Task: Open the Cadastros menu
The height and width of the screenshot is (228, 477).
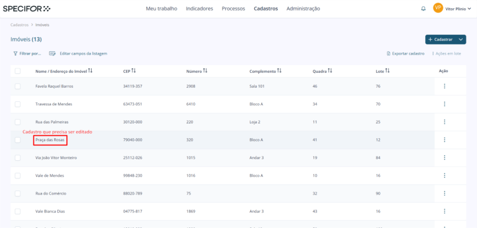Action: coord(266,9)
